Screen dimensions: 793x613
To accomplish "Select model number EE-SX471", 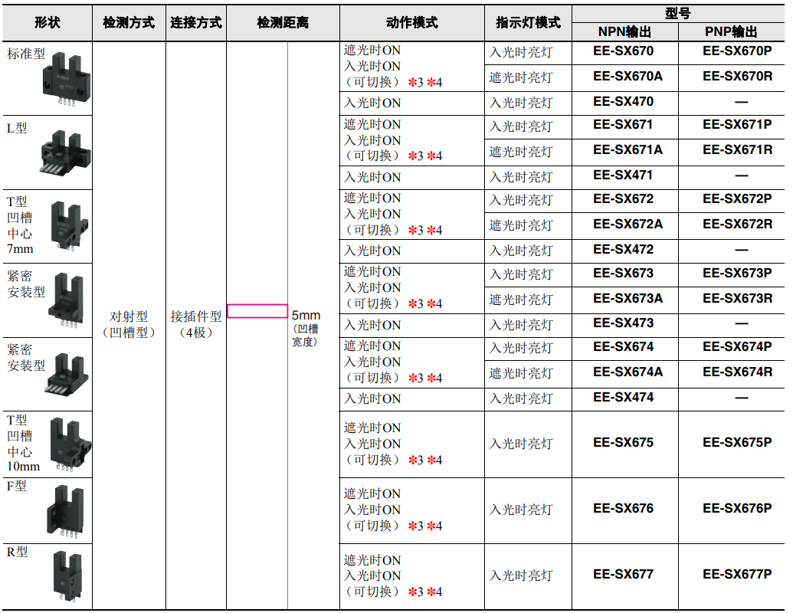I will (x=623, y=175).
